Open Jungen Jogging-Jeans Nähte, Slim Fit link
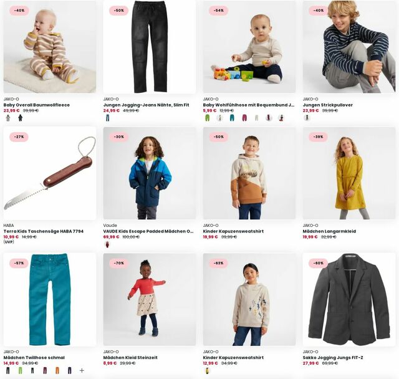The image size is (399, 379). [146, 105]
